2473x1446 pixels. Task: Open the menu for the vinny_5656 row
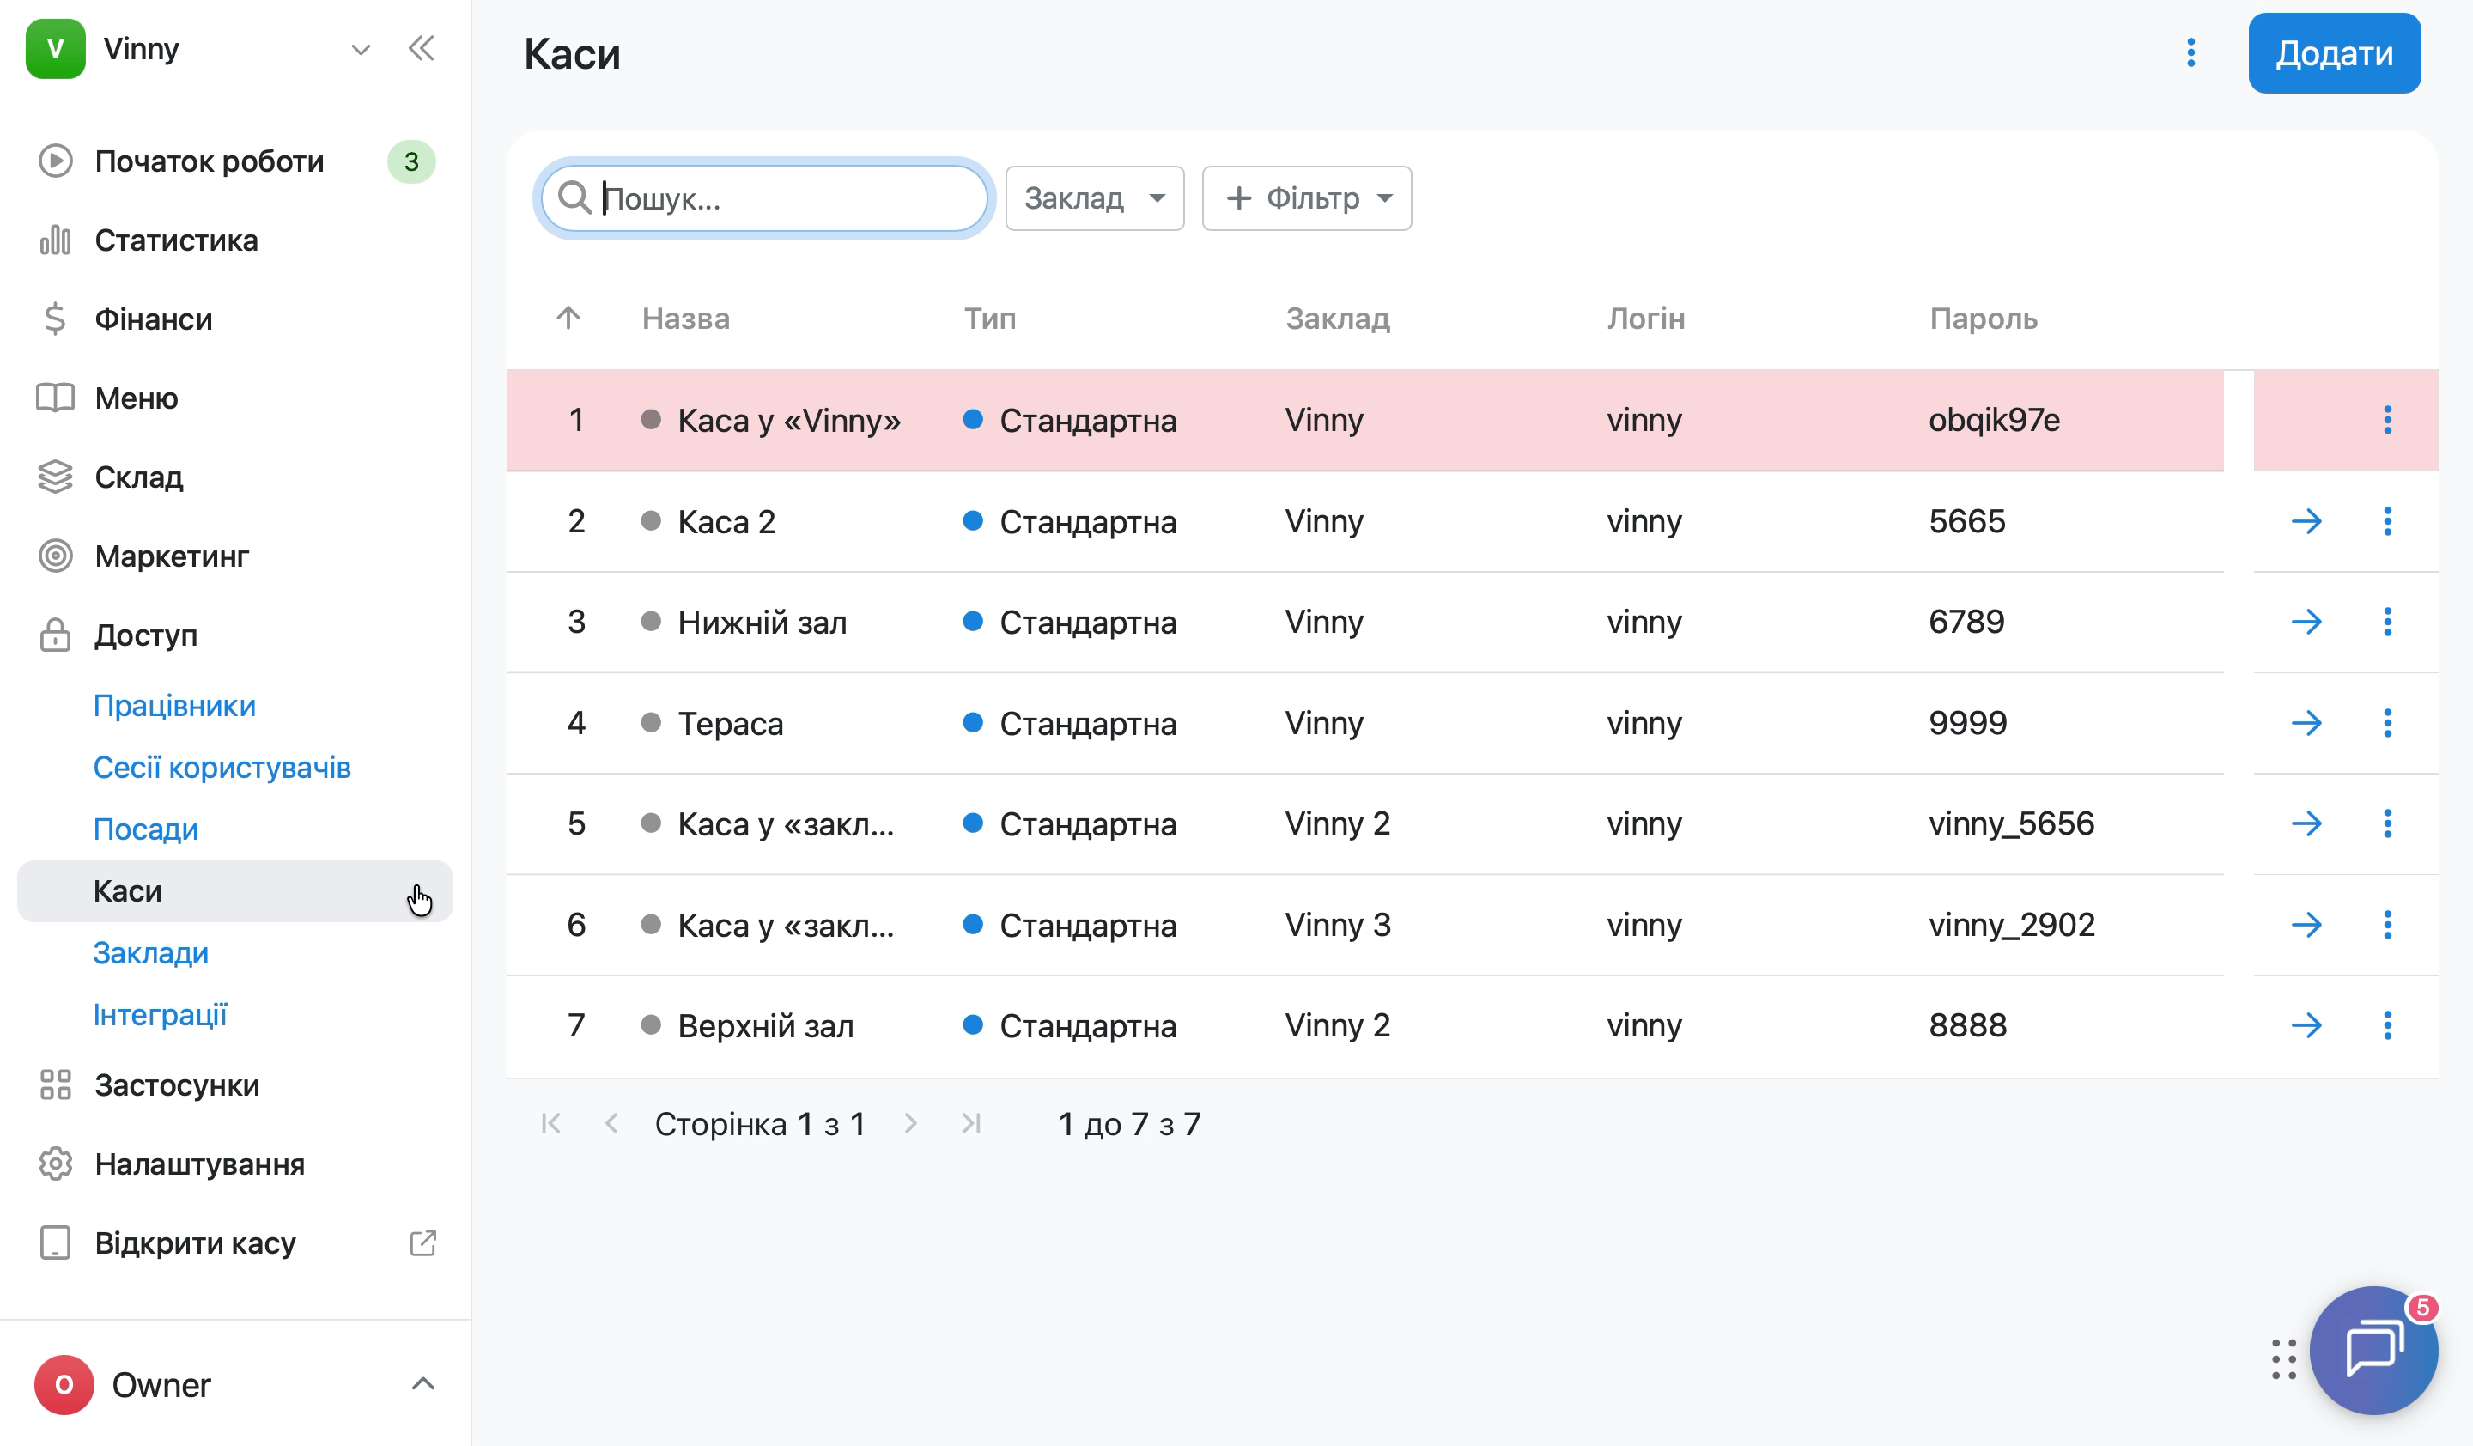click(x=2386, y=824)
